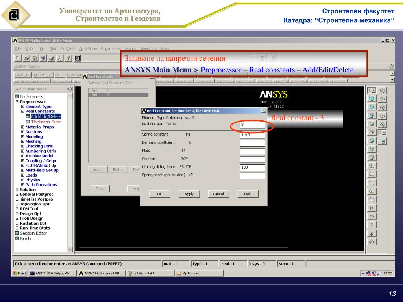Click the Limiting sliding force FSLIDE field
Screen dimensions: 403x302
(252, 168)
